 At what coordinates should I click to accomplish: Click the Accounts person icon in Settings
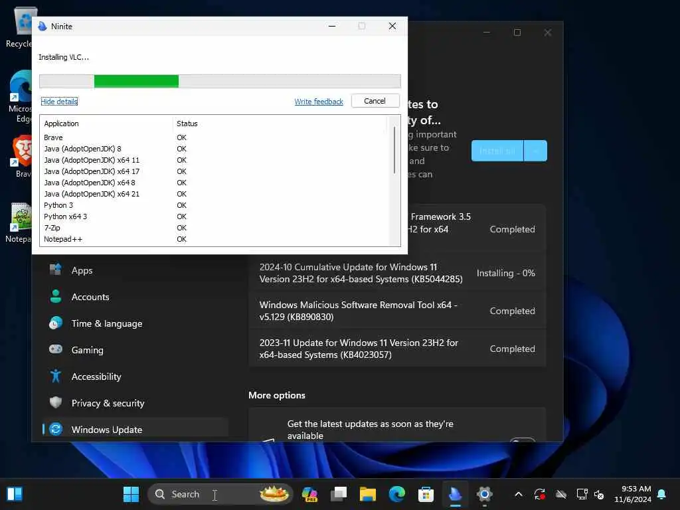point(56,297)
